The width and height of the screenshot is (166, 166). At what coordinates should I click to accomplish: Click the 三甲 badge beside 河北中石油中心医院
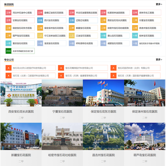pyautogui.click(x=9, y=12)
